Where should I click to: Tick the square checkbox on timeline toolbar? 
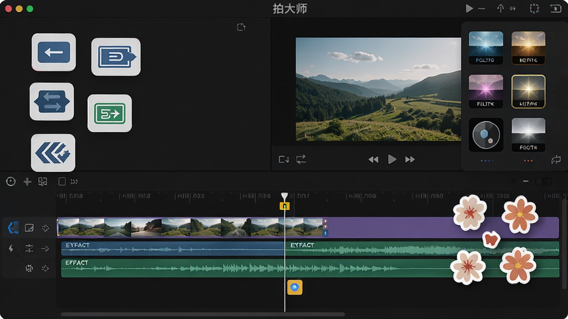[62, 182]
